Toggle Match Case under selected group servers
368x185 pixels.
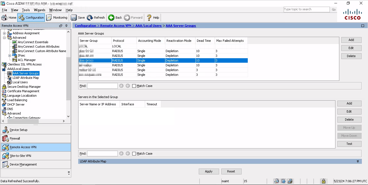point(134,154)
